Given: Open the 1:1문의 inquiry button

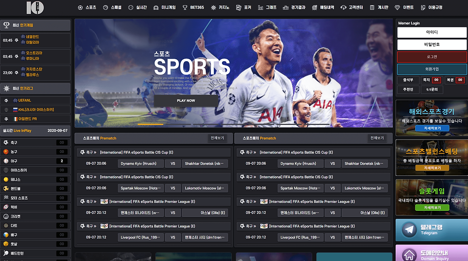Looking at the screenshot, I should (432, 89).
